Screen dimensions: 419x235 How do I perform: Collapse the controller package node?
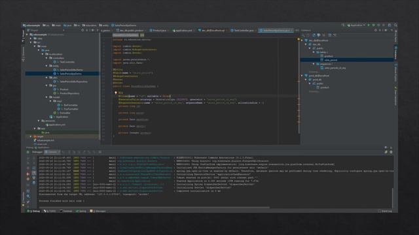coord(46,58)
